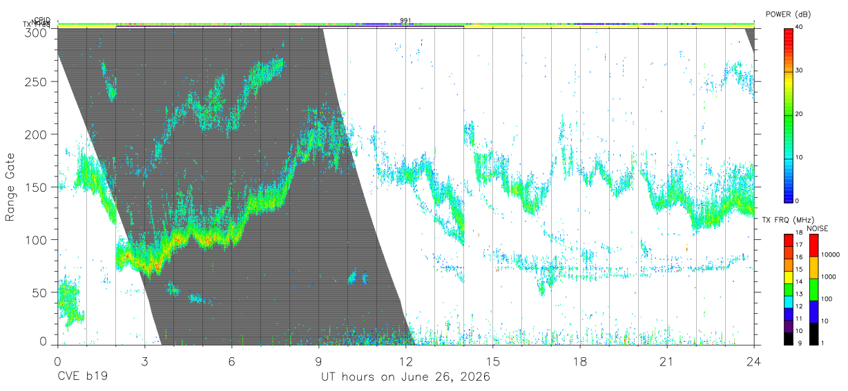The height and width of the screenshot is (391, 848).
Task: Click the '40' tick on power scale
Action: pyautogui.click(x=800, y=28)
